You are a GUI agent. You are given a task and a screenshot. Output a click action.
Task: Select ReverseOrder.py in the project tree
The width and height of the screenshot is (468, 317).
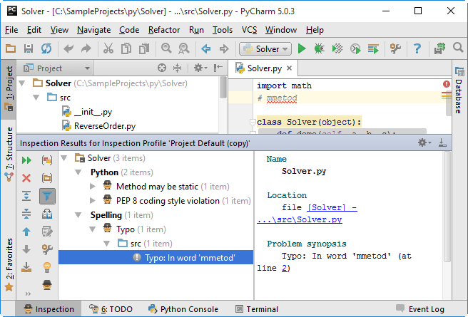[104, 126]
